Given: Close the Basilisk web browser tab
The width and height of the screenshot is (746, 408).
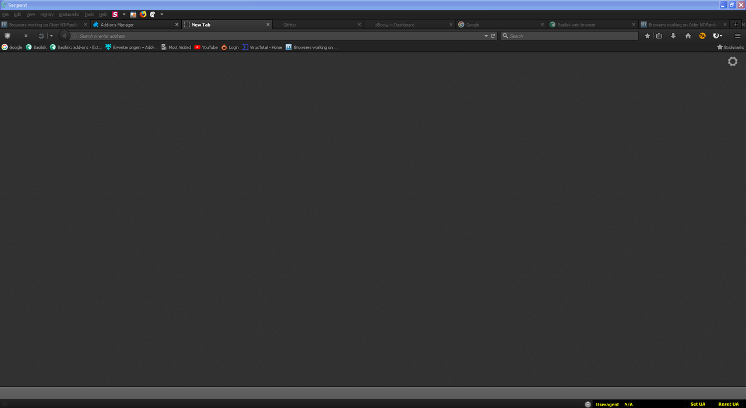Looking at the screenshot, I should (x=634, y=25).
